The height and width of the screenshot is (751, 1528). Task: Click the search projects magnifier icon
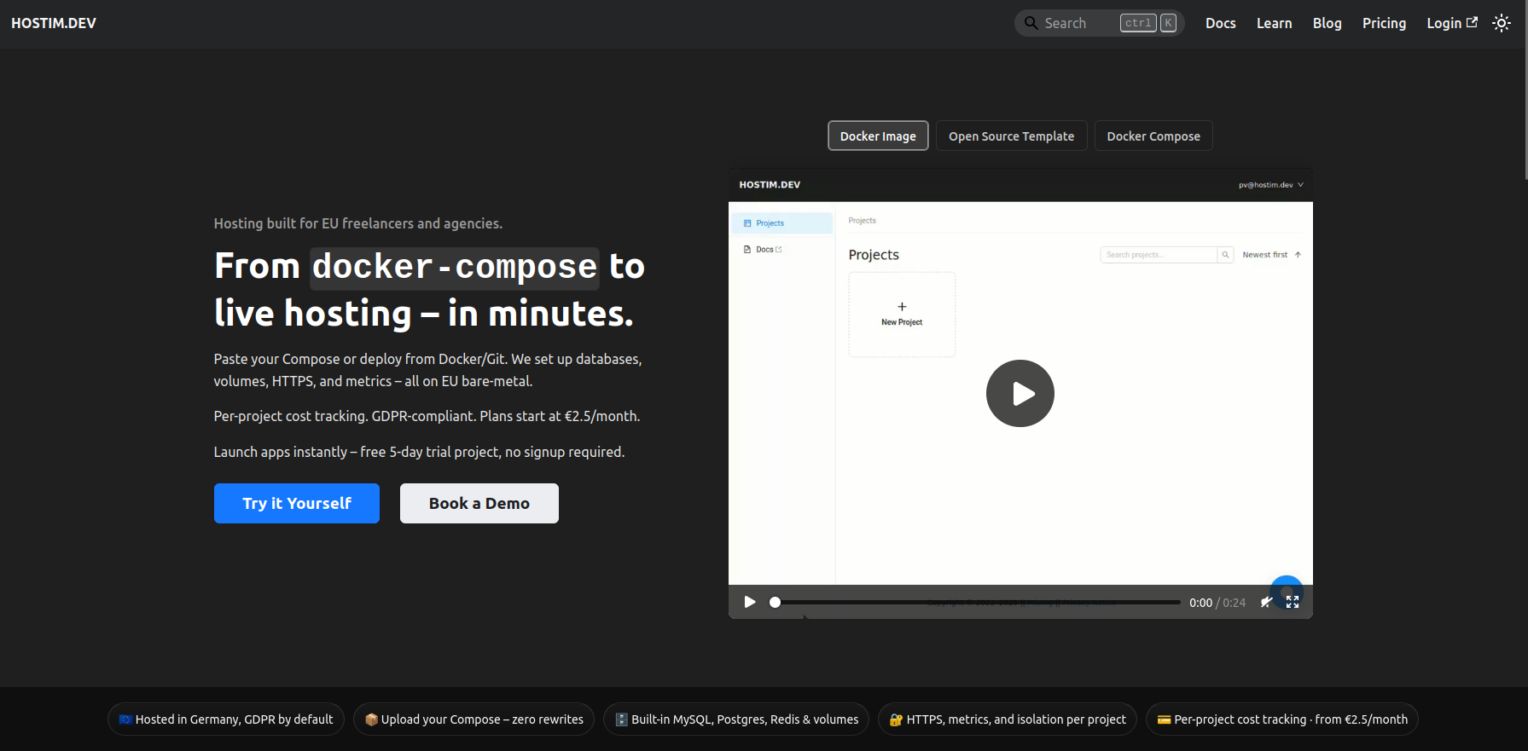click(1225, 255)
